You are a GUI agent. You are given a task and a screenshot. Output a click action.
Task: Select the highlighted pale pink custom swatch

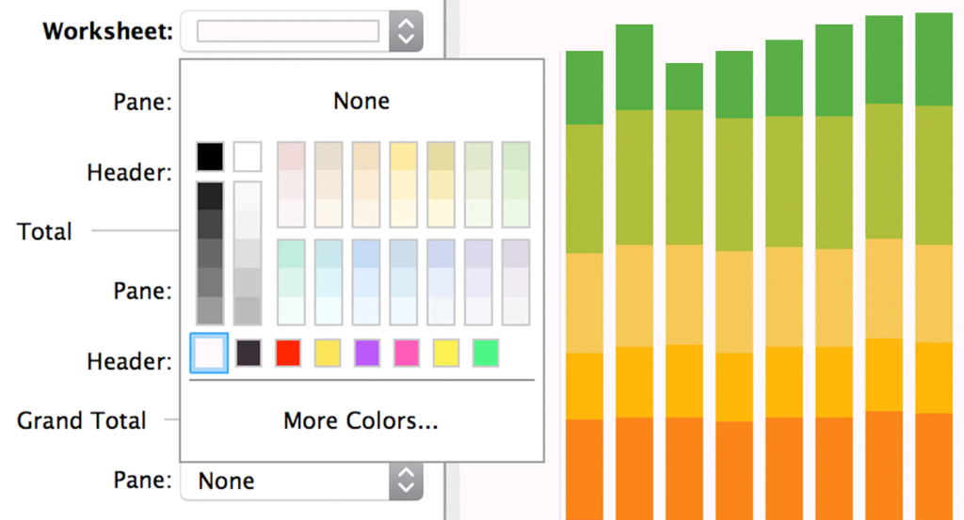pos(209,353)
